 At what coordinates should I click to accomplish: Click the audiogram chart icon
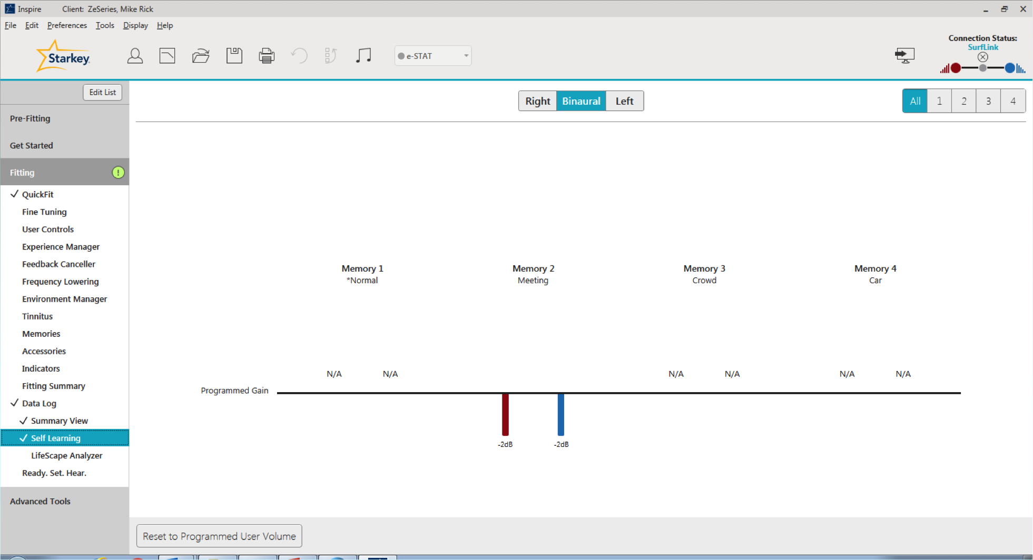pyautogui.click(x=167, y=56)
